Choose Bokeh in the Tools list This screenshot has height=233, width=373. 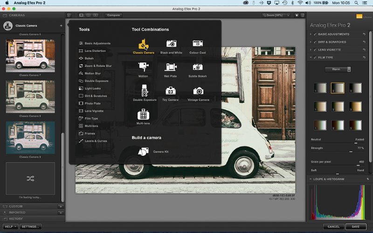[x=89, y=58]
